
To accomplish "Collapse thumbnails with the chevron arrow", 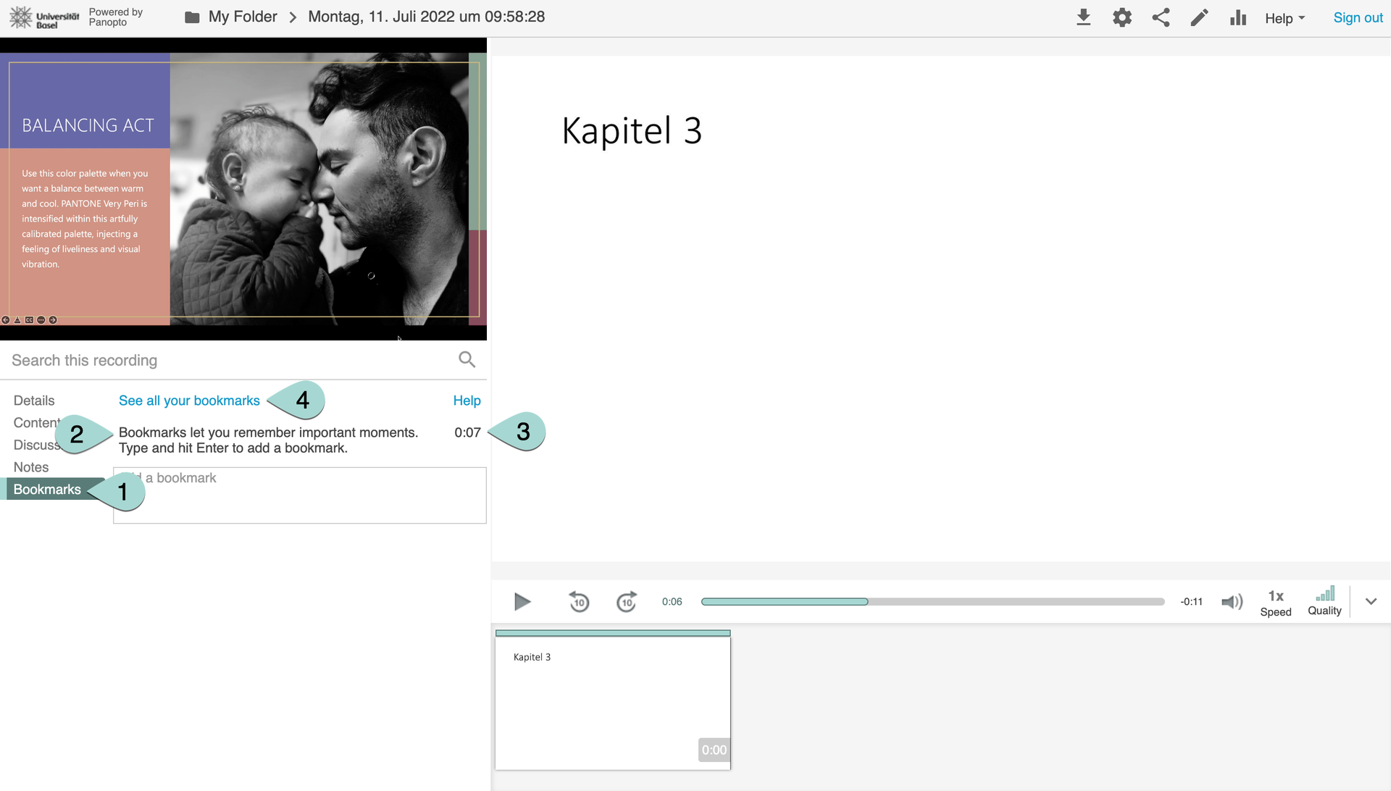I will coord(1371,601).
